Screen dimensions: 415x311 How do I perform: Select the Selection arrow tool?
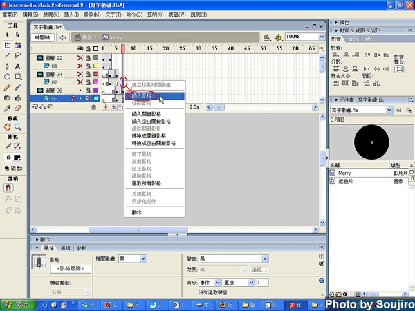pos(7,35)
